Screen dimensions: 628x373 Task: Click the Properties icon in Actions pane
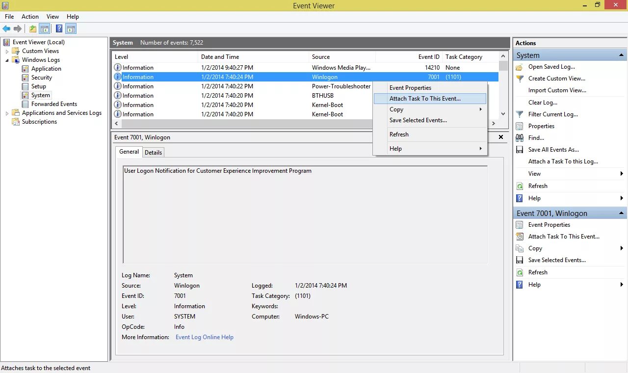coord(520,126)
